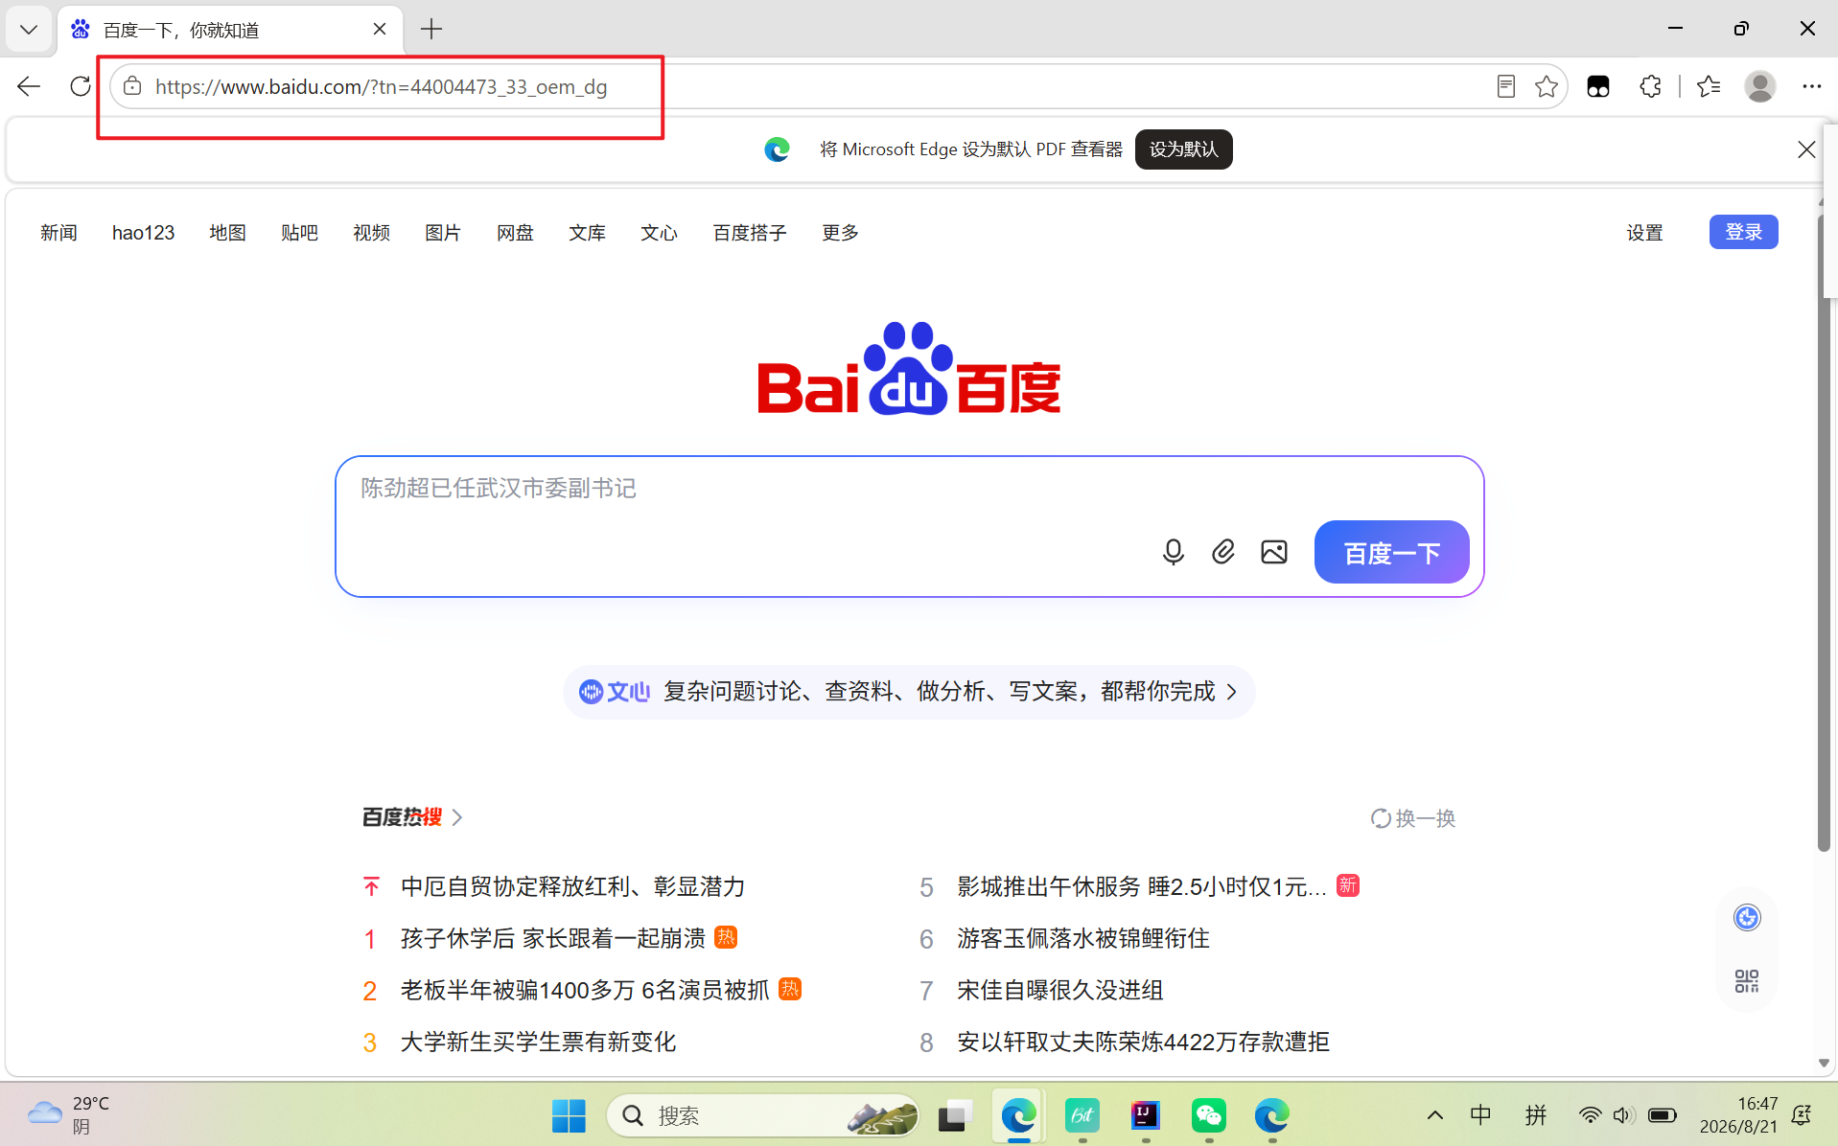The height and width of the screenshot is (1146, 1838).
Task: Open 网盘 navigation link
Action: (x=515, y=233)
